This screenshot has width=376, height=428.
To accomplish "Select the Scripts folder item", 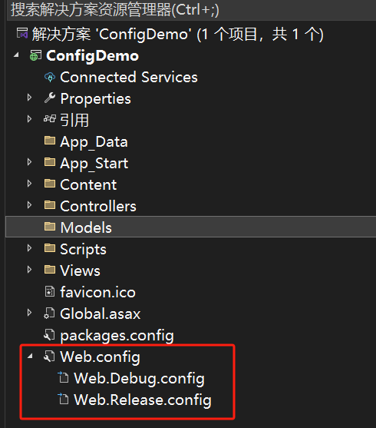I will click(83, 249).
